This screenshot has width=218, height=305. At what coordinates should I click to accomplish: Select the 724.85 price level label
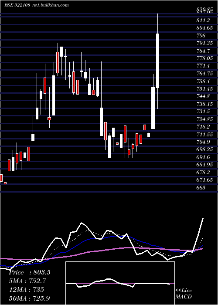point(204,119)
